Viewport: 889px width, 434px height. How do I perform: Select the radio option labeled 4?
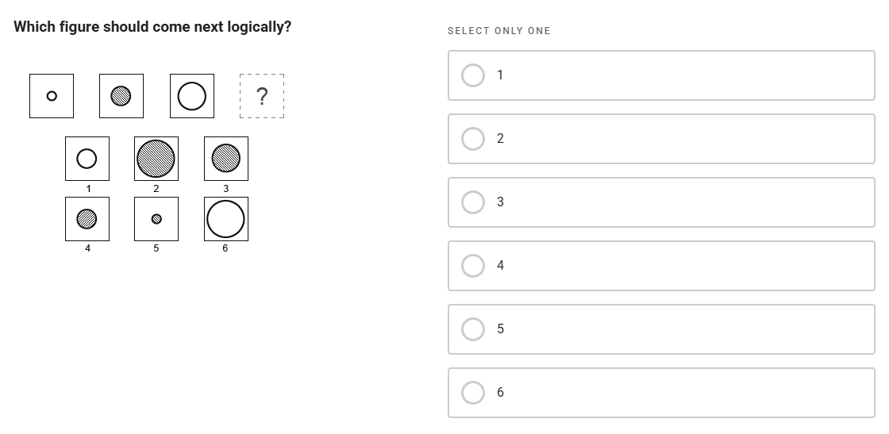coord(473,266)
